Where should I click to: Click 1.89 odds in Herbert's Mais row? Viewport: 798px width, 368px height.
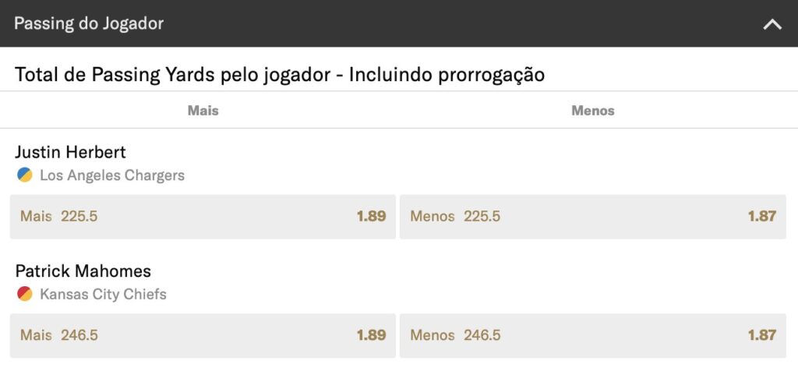[x=371, y=216]
